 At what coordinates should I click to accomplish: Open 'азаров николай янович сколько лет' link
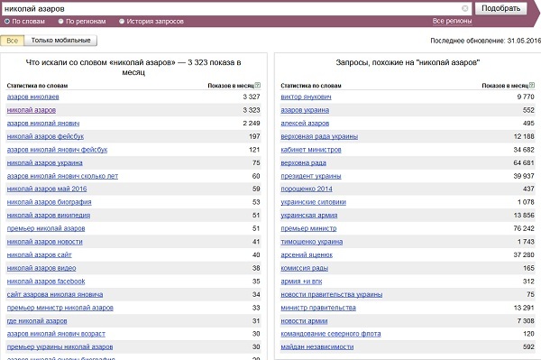click(62, 176)
